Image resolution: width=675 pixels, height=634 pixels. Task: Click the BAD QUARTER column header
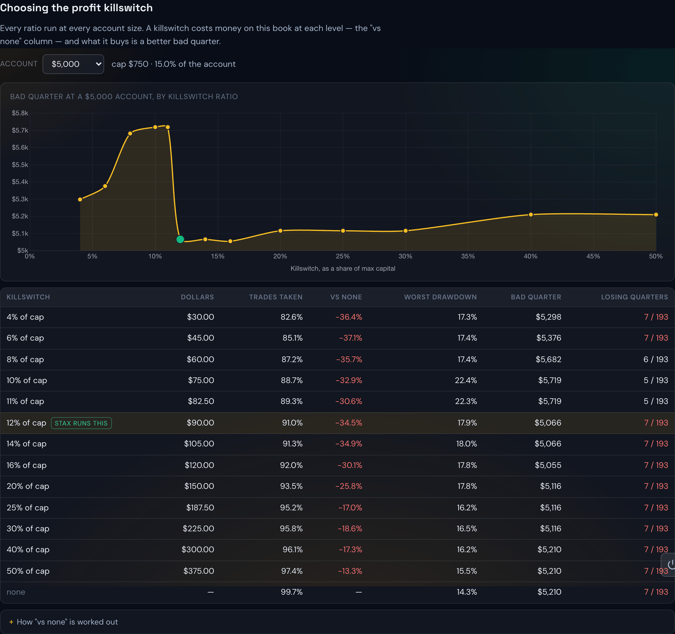[x=536, y=297]
